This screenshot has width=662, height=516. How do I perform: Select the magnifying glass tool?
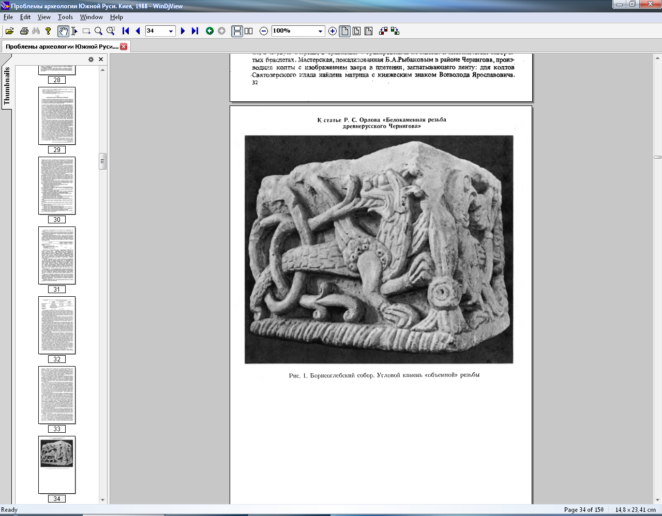pos(98,31)
